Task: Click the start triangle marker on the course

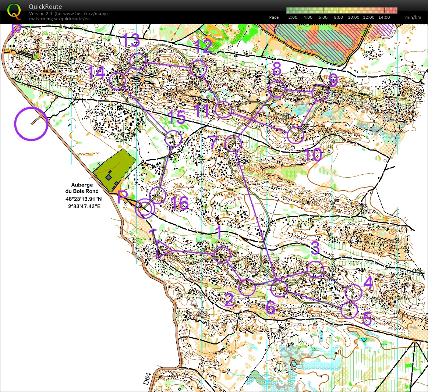Action: click(163, 252)
